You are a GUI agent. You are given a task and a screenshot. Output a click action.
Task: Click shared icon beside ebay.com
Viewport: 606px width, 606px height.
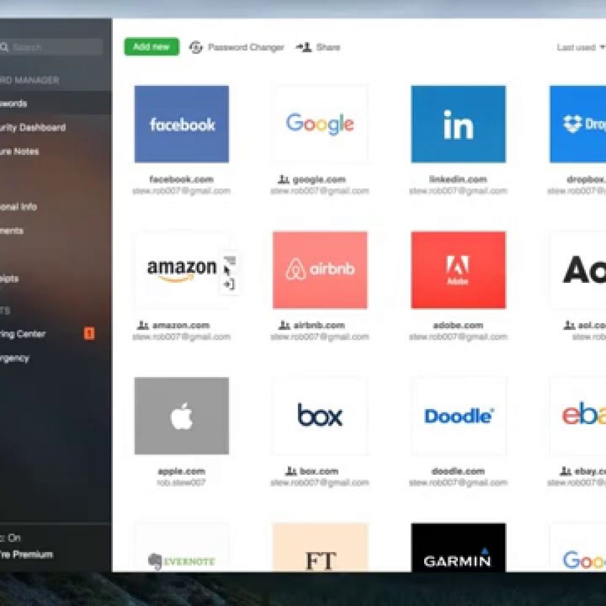pos(566,471)
